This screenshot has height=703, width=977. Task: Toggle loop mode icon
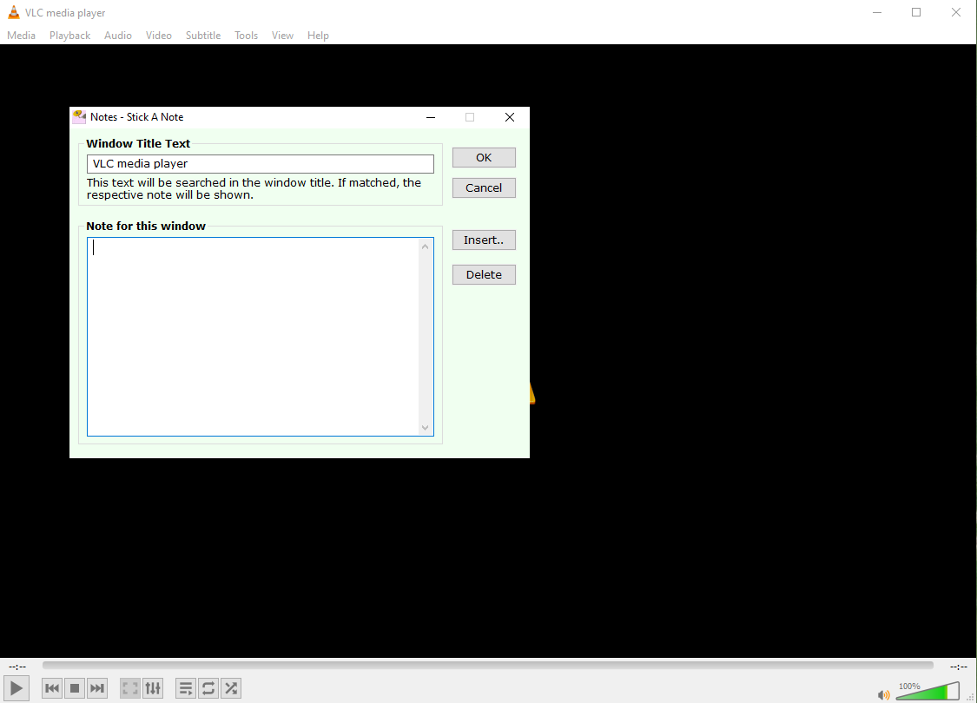pos(208,688)
